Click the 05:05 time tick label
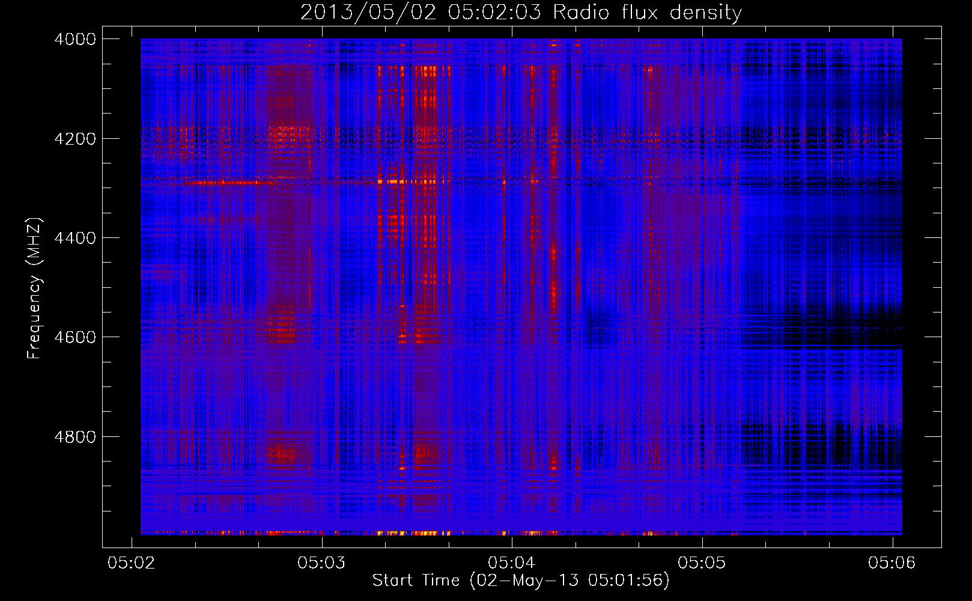Screen dimensions: 972x601 point(702,563)
